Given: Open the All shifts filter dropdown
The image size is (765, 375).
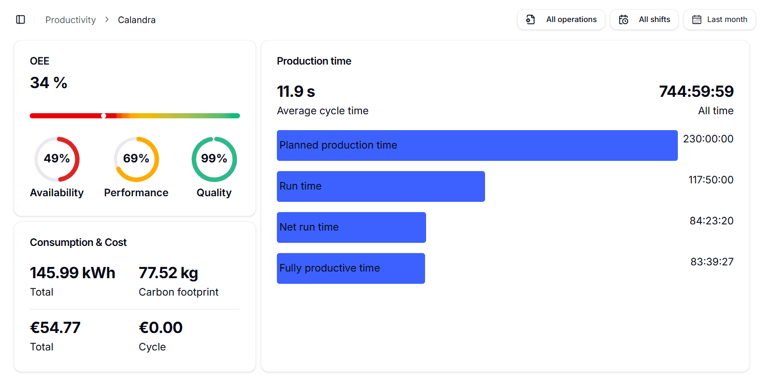Looking at the screenshot, I should (645, 19).
